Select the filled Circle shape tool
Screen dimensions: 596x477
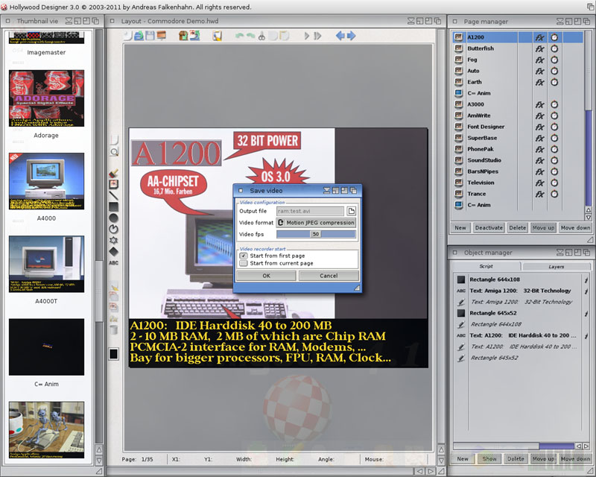[114, 218]
